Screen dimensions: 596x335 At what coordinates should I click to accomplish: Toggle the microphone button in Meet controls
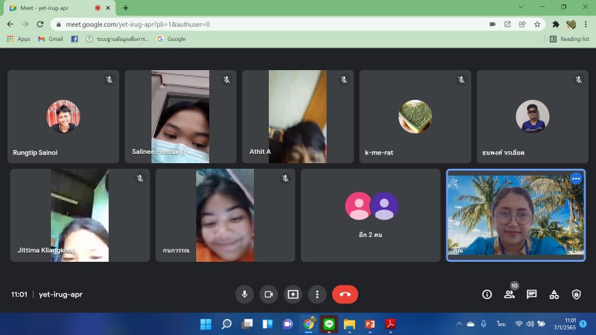tap(245, 294)
